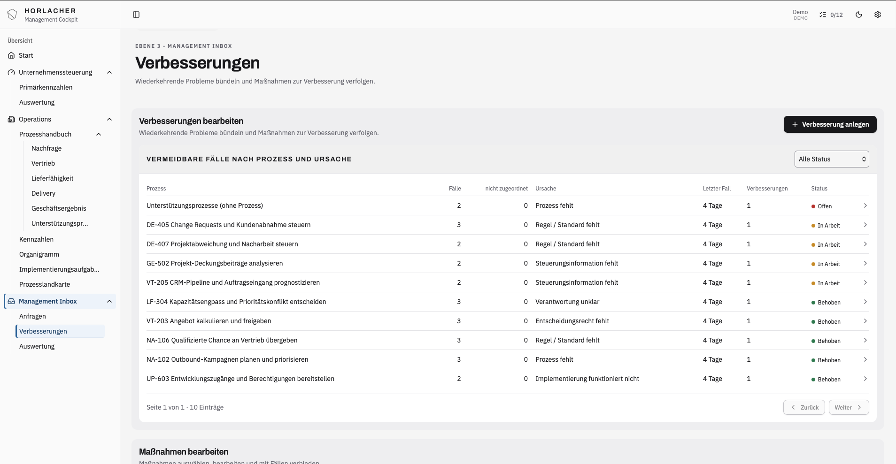Click the Horlacher shield logo

point(12,15)
